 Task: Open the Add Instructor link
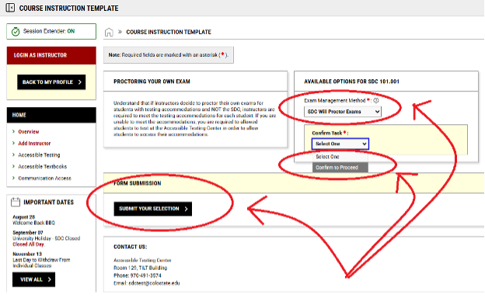pyautogui.click(x=34, y=144)
